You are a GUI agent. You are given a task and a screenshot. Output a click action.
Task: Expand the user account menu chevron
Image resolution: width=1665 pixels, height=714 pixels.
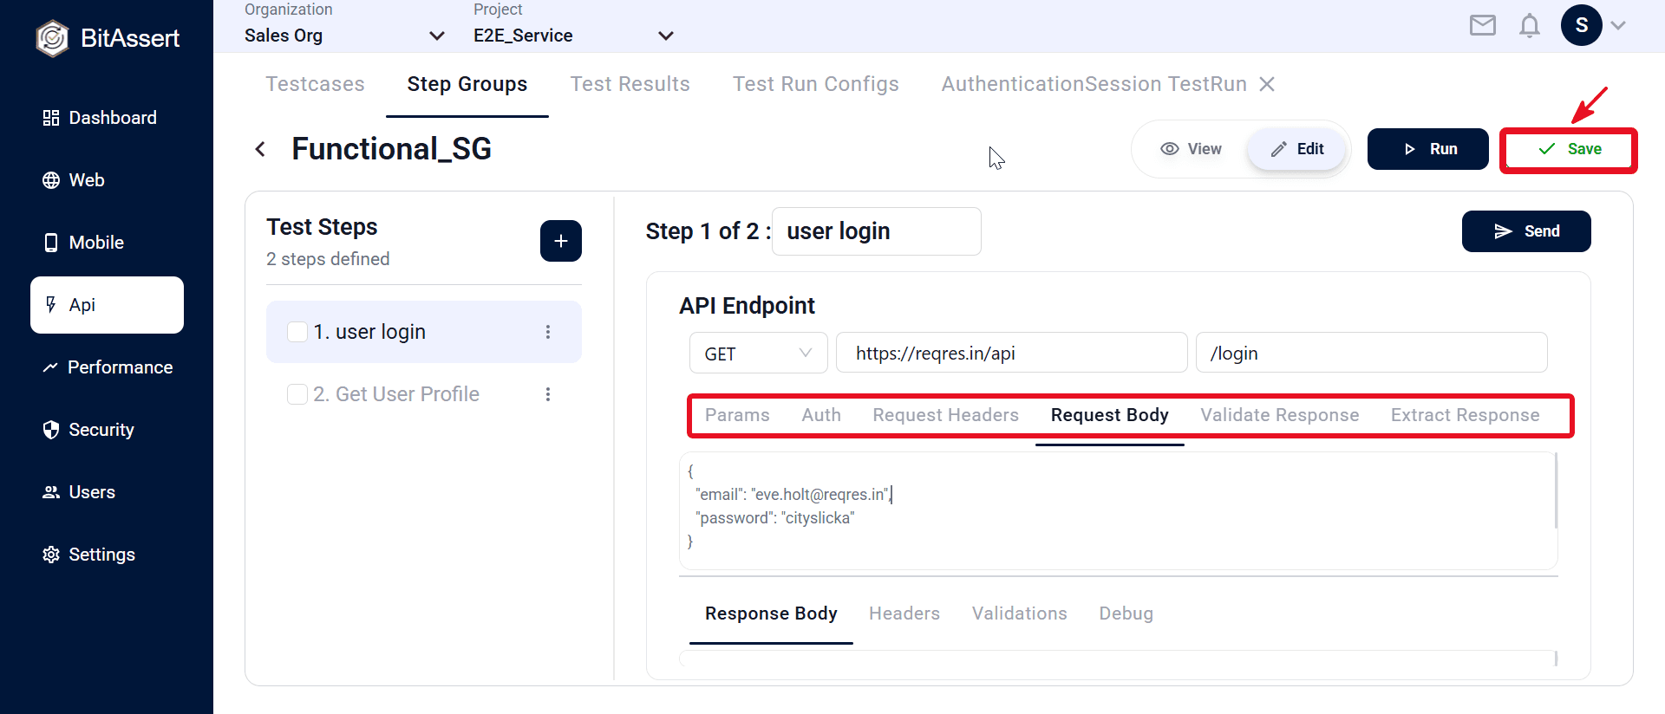coord(1618,26)
